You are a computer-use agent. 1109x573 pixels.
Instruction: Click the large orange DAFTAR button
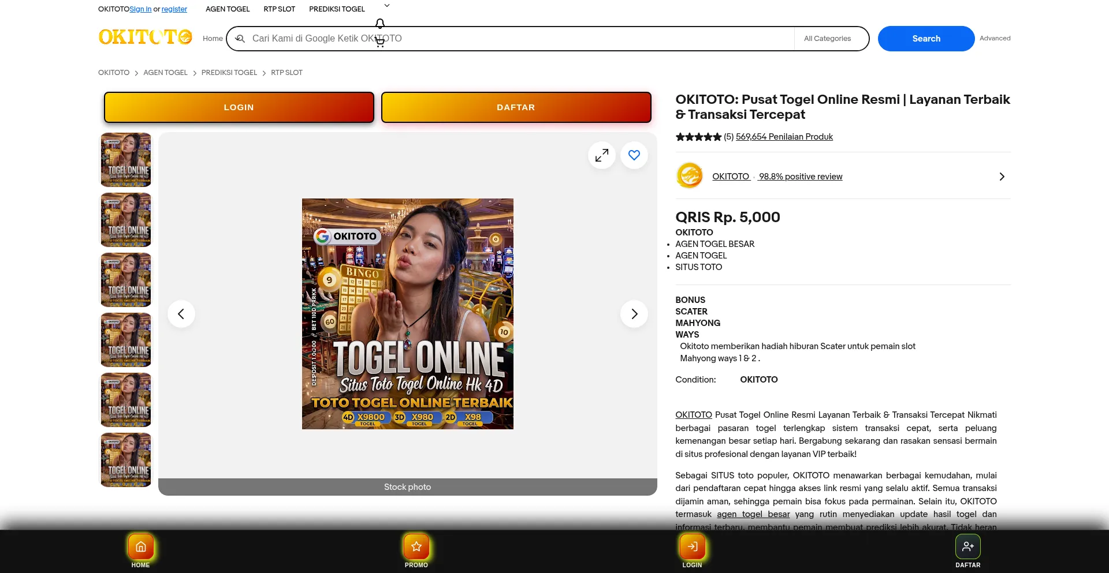(516, 107)
